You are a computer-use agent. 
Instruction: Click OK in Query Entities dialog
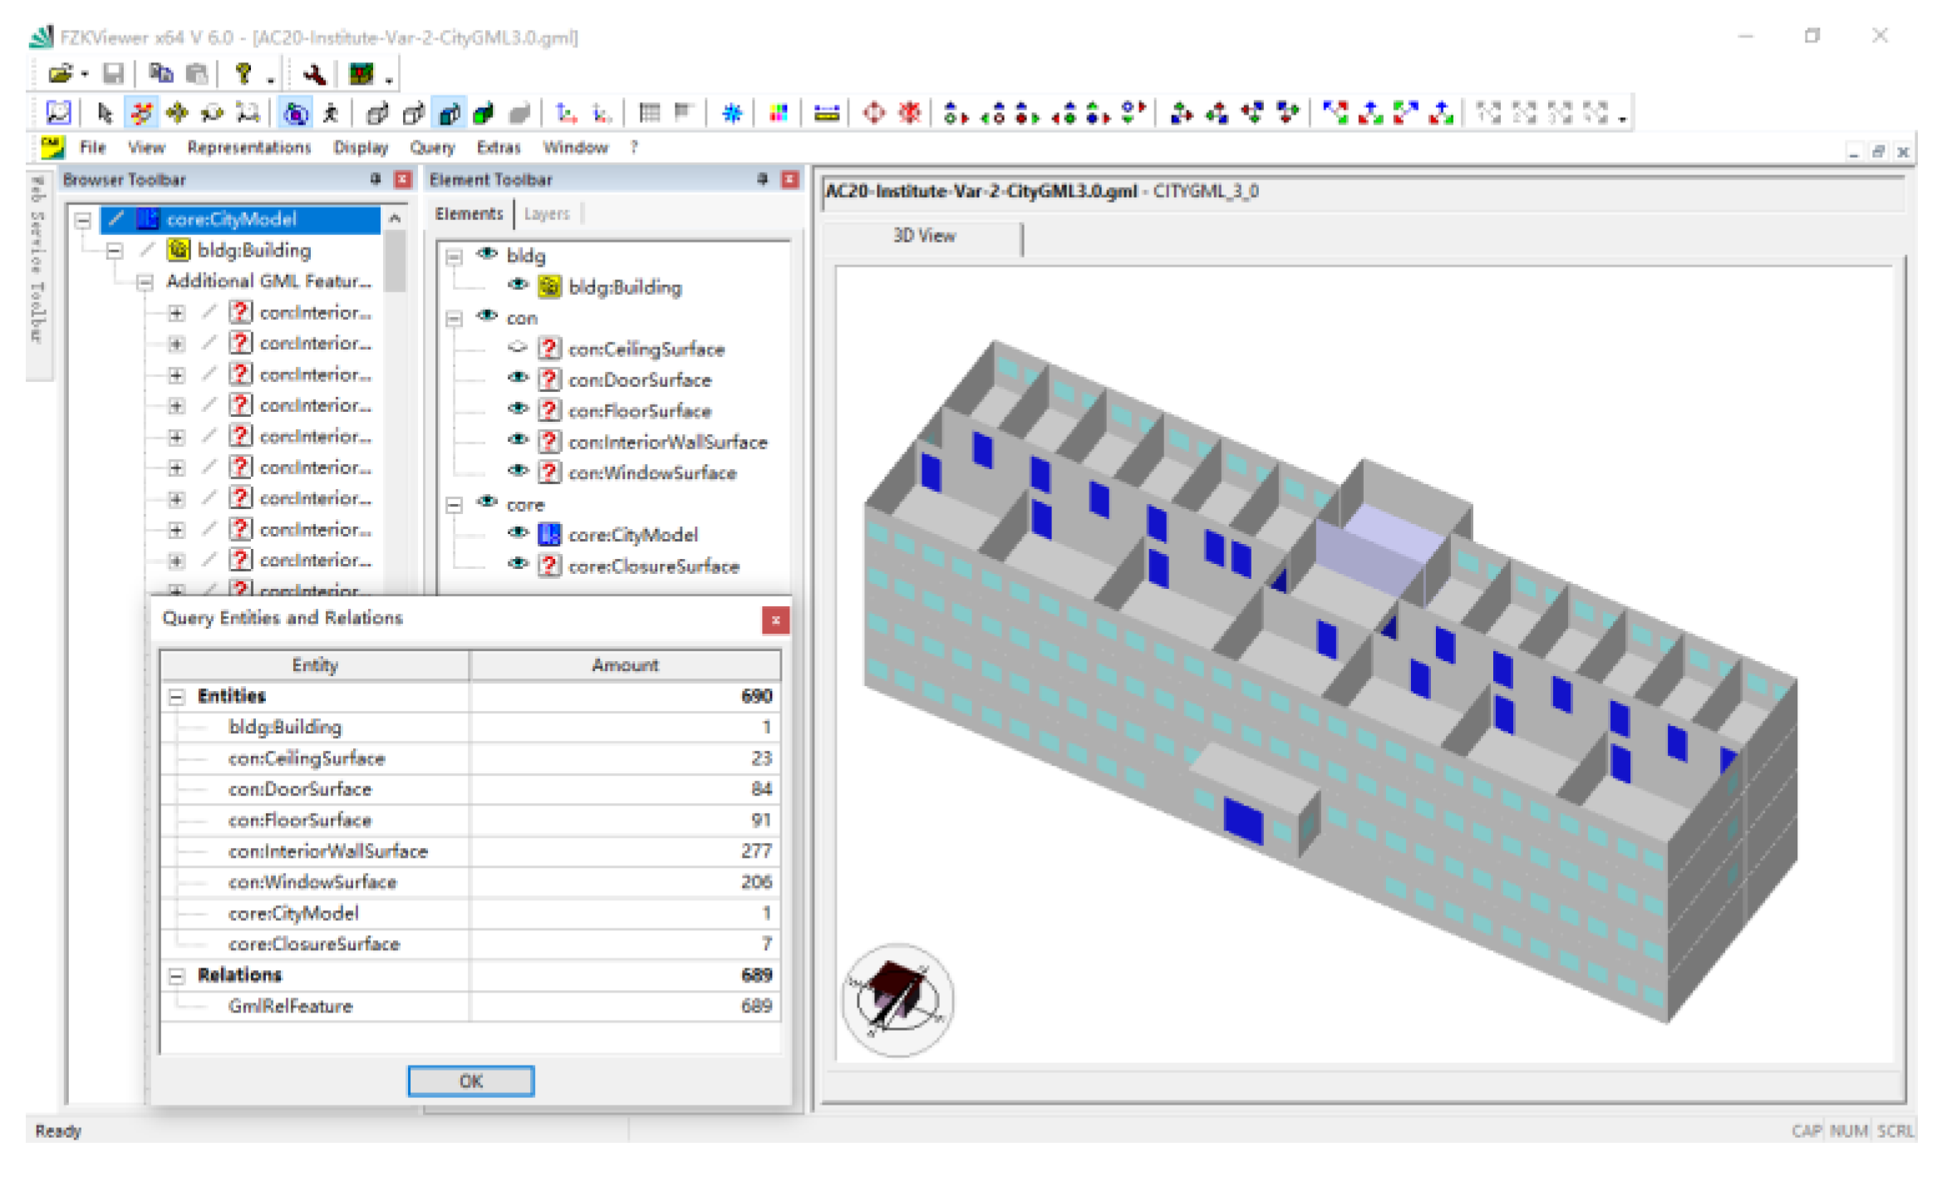tap(470, 1081)
